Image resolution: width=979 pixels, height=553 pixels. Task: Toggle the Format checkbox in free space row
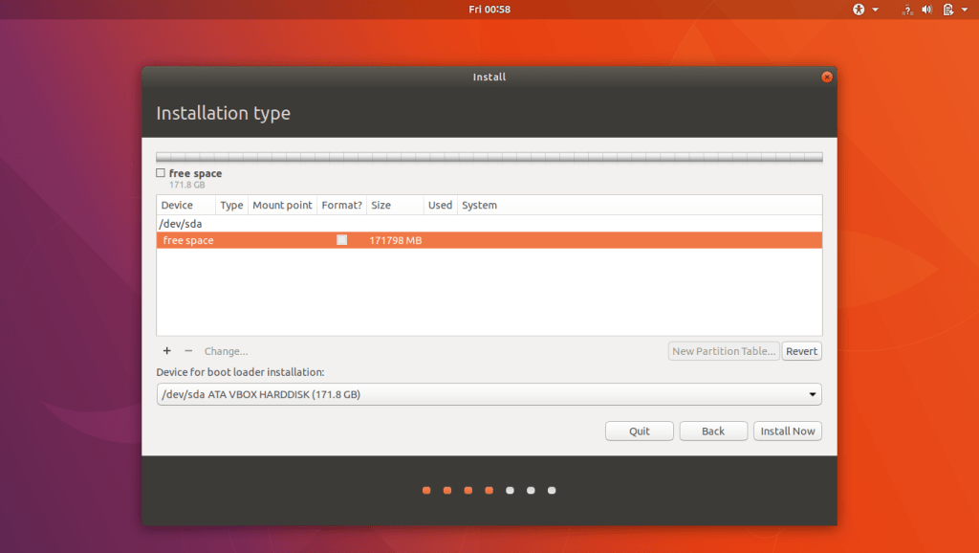pyautogui.click(x=341, y=240)
